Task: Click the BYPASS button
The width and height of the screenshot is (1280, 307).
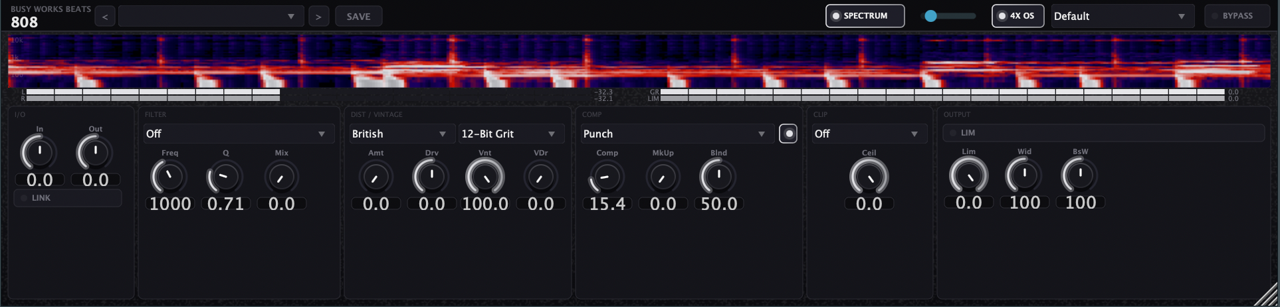Action: [x=1237, y=16]
